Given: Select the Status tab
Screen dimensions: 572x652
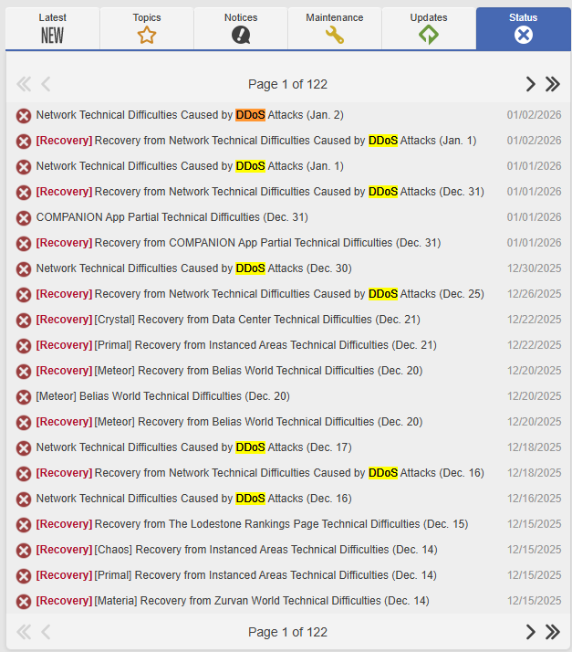Looking at the screenshot, I should (x=524, y=28).
